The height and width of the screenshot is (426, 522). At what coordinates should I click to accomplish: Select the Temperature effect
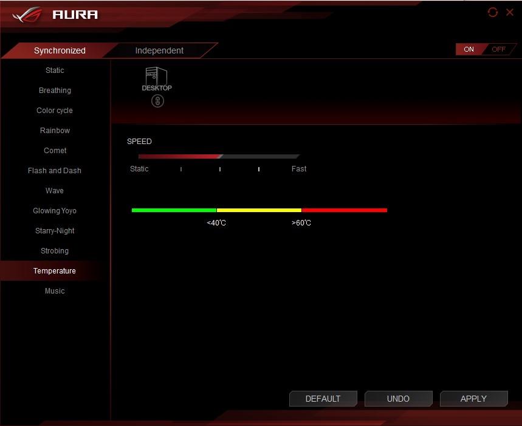tap(55, 271)
